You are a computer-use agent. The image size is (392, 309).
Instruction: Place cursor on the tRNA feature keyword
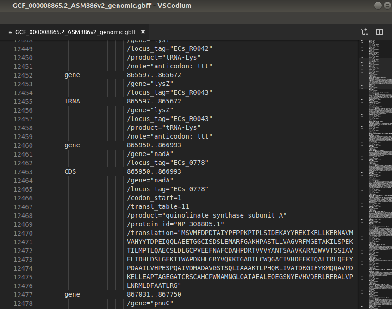(x=72, y=102)
